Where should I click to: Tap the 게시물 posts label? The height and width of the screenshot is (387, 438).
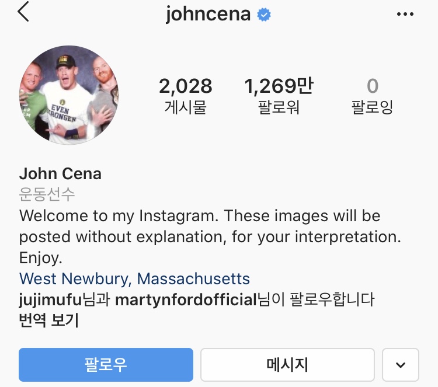(186, 107)
